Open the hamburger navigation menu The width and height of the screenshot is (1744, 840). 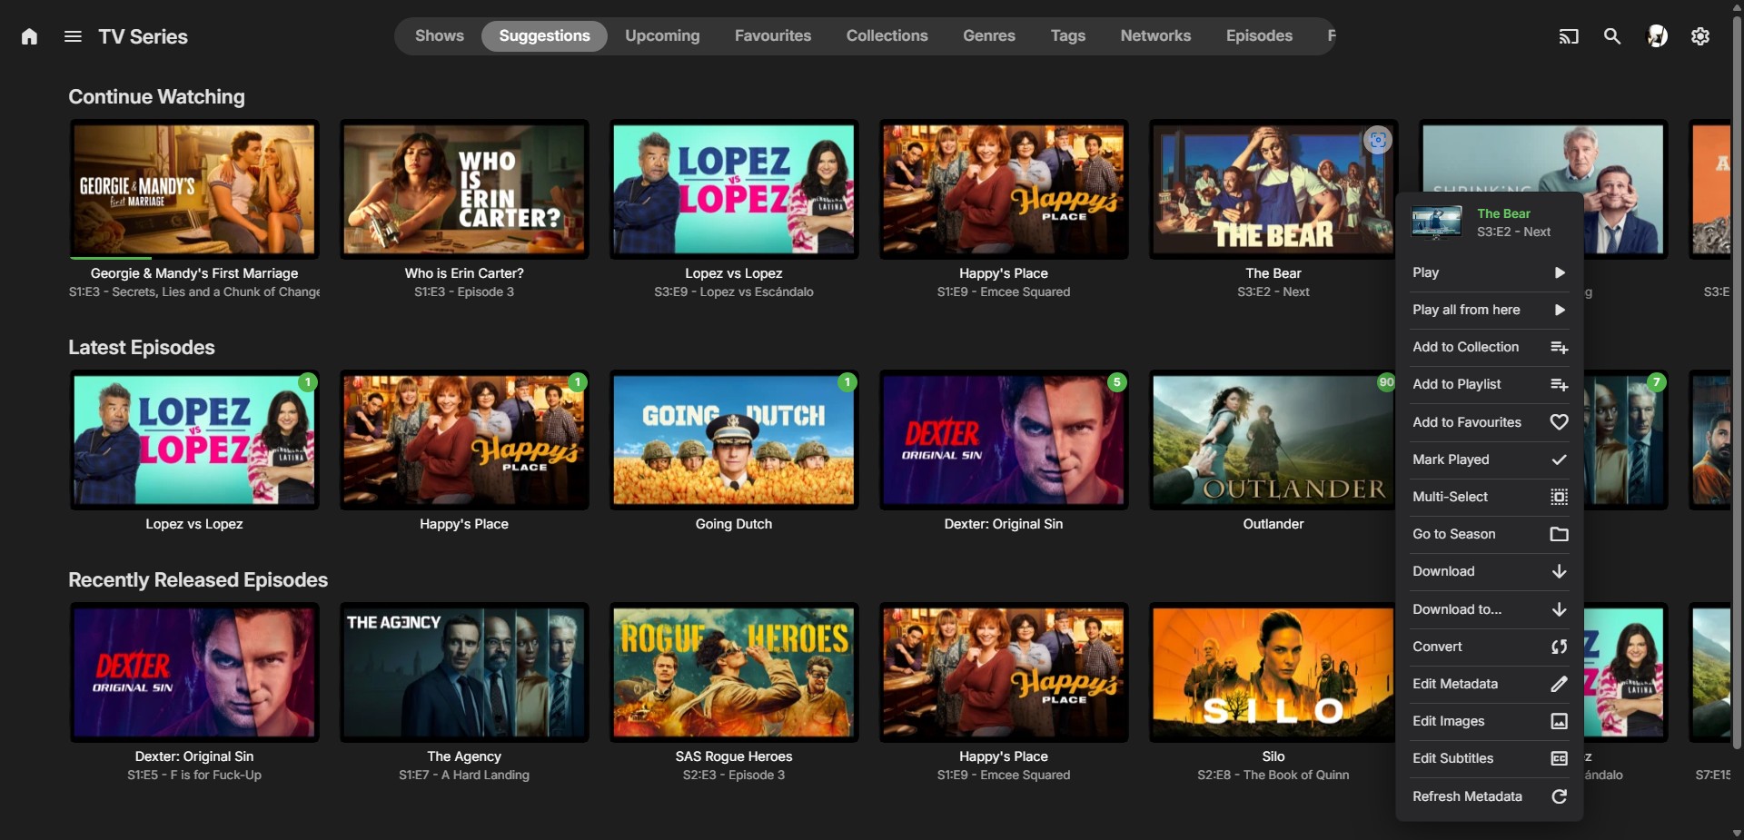73,36
